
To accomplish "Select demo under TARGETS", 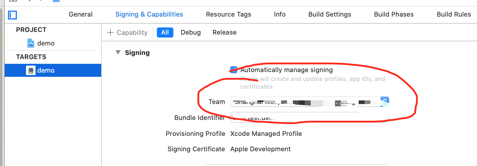I will 53,70.
